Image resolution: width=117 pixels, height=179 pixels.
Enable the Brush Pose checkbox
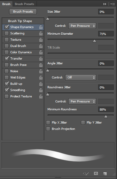7,65
